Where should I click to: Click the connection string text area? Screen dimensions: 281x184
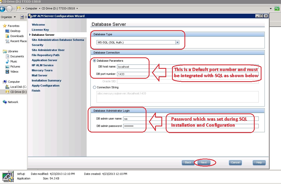pyautogui.click(x=177, y=97)
